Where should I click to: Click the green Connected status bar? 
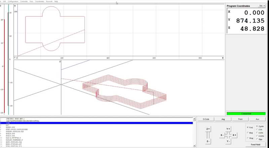point(246,114)
